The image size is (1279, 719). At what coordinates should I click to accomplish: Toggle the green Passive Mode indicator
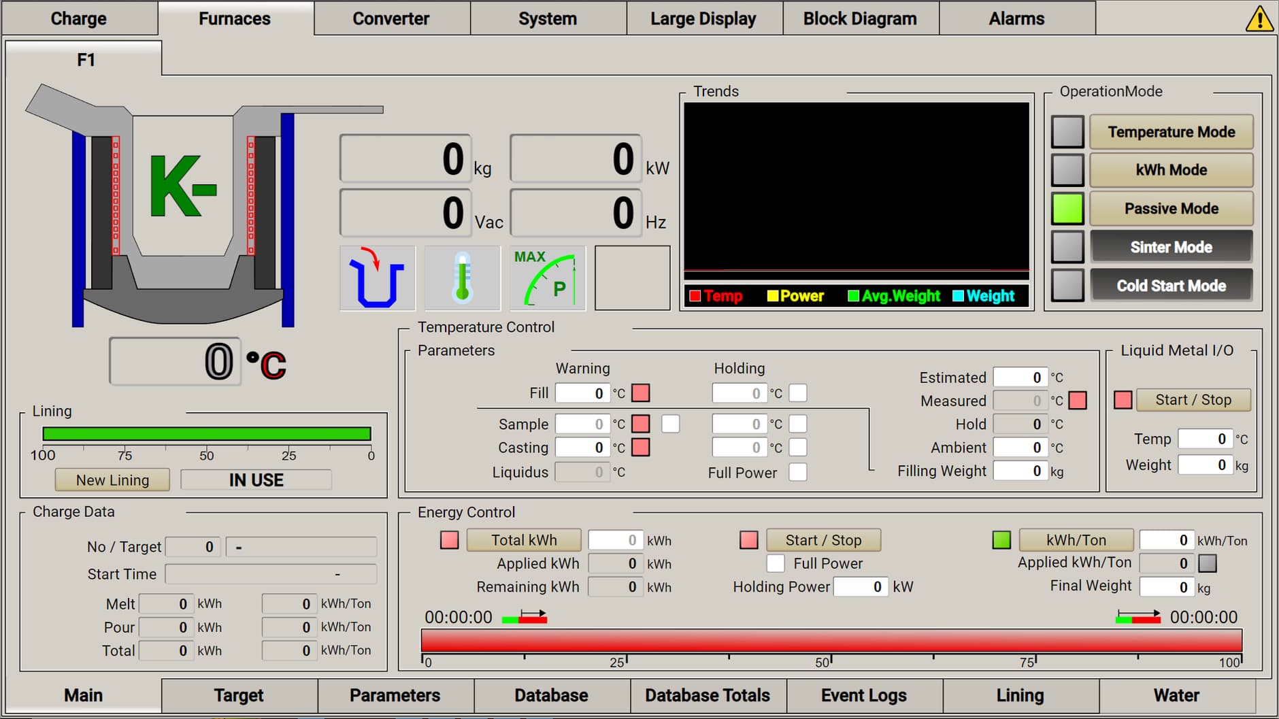[x=1067, y=209]
